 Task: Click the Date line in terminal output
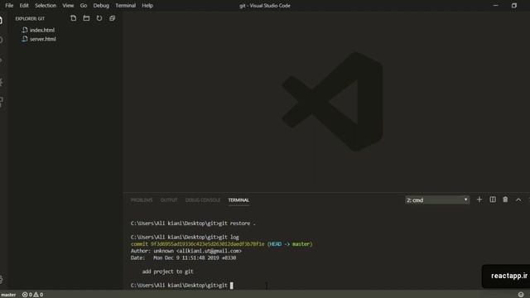(x=183, y=257)
